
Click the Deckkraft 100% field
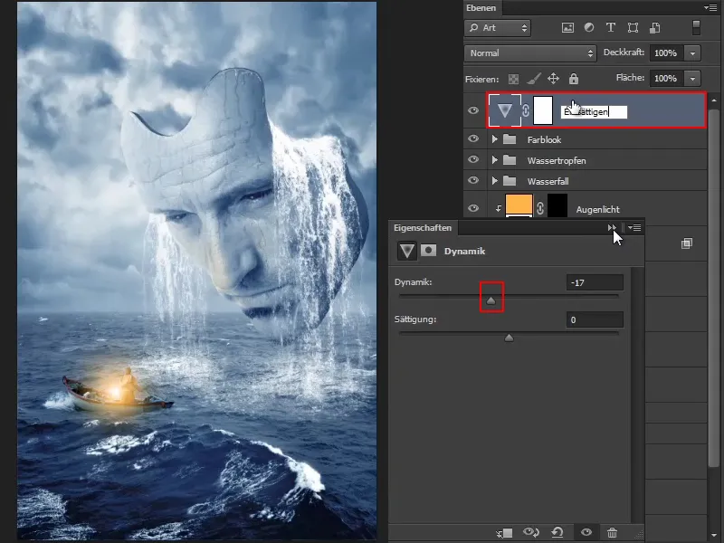pos(667,53)
